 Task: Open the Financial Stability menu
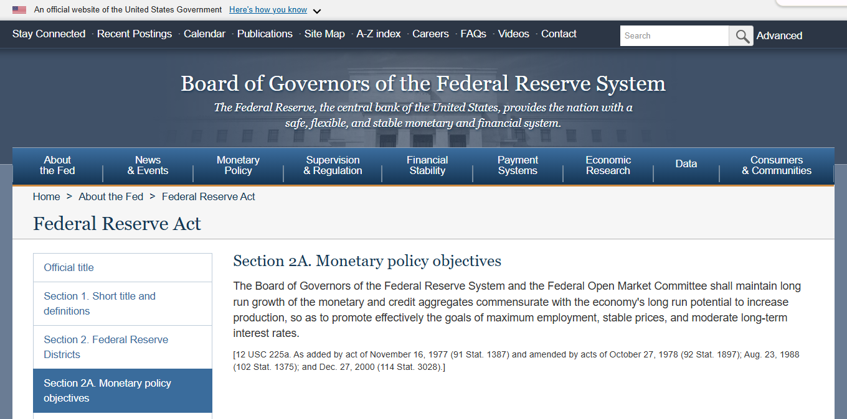427,165
